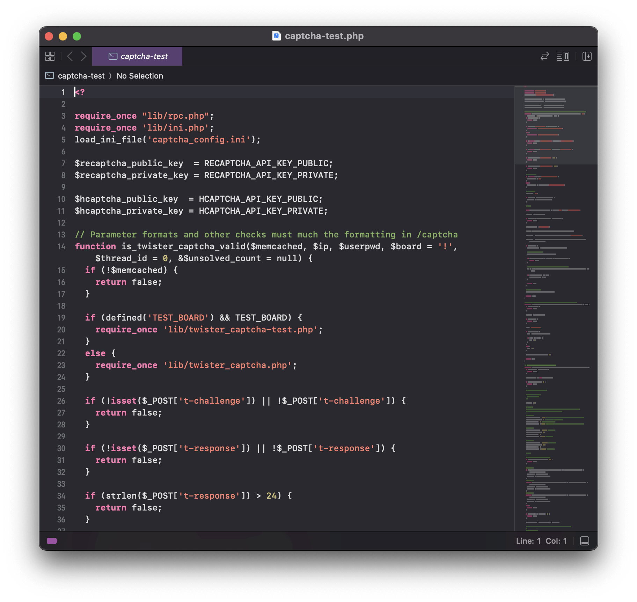Image resolution: width=637 pixels, height=602 pixels.
Task: Click the Line: 1 Col: 1 indicator
Action: click(x=541, y=541)
